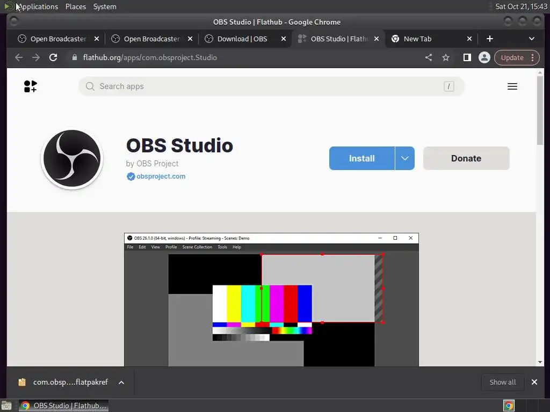Click the Chrome icon in the system tray

[x=509, y=406]
